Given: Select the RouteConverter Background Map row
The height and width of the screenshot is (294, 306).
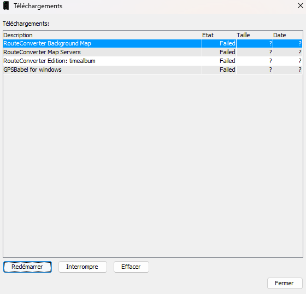Looking at the screenshot, I should point(153,43).
